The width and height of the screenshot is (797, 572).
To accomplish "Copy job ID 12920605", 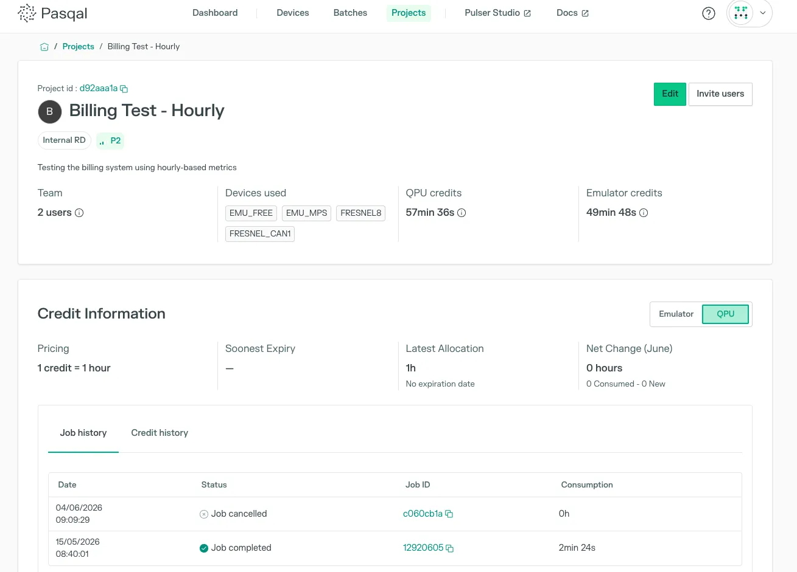I will click(450, 548).
